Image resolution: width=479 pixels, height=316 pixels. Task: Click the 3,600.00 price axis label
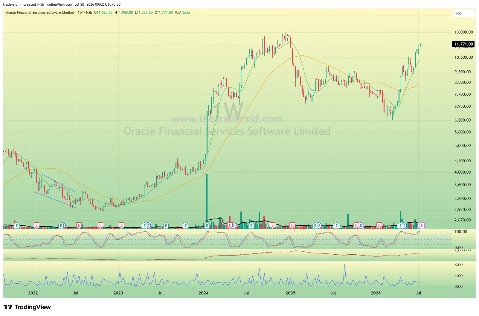tap(463, 185)
